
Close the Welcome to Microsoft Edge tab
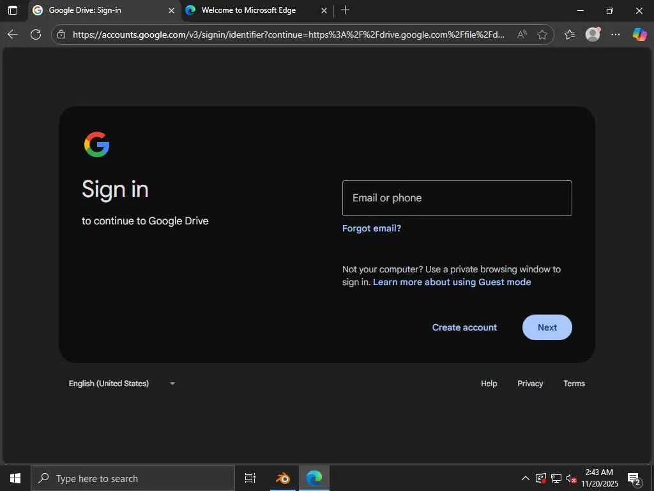(x=324, y=11)
